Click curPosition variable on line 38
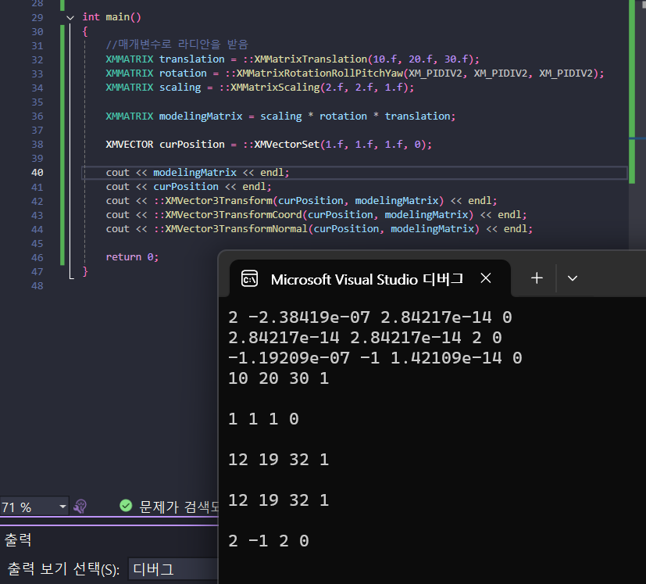Screen dimensions: 646x584 192,145
